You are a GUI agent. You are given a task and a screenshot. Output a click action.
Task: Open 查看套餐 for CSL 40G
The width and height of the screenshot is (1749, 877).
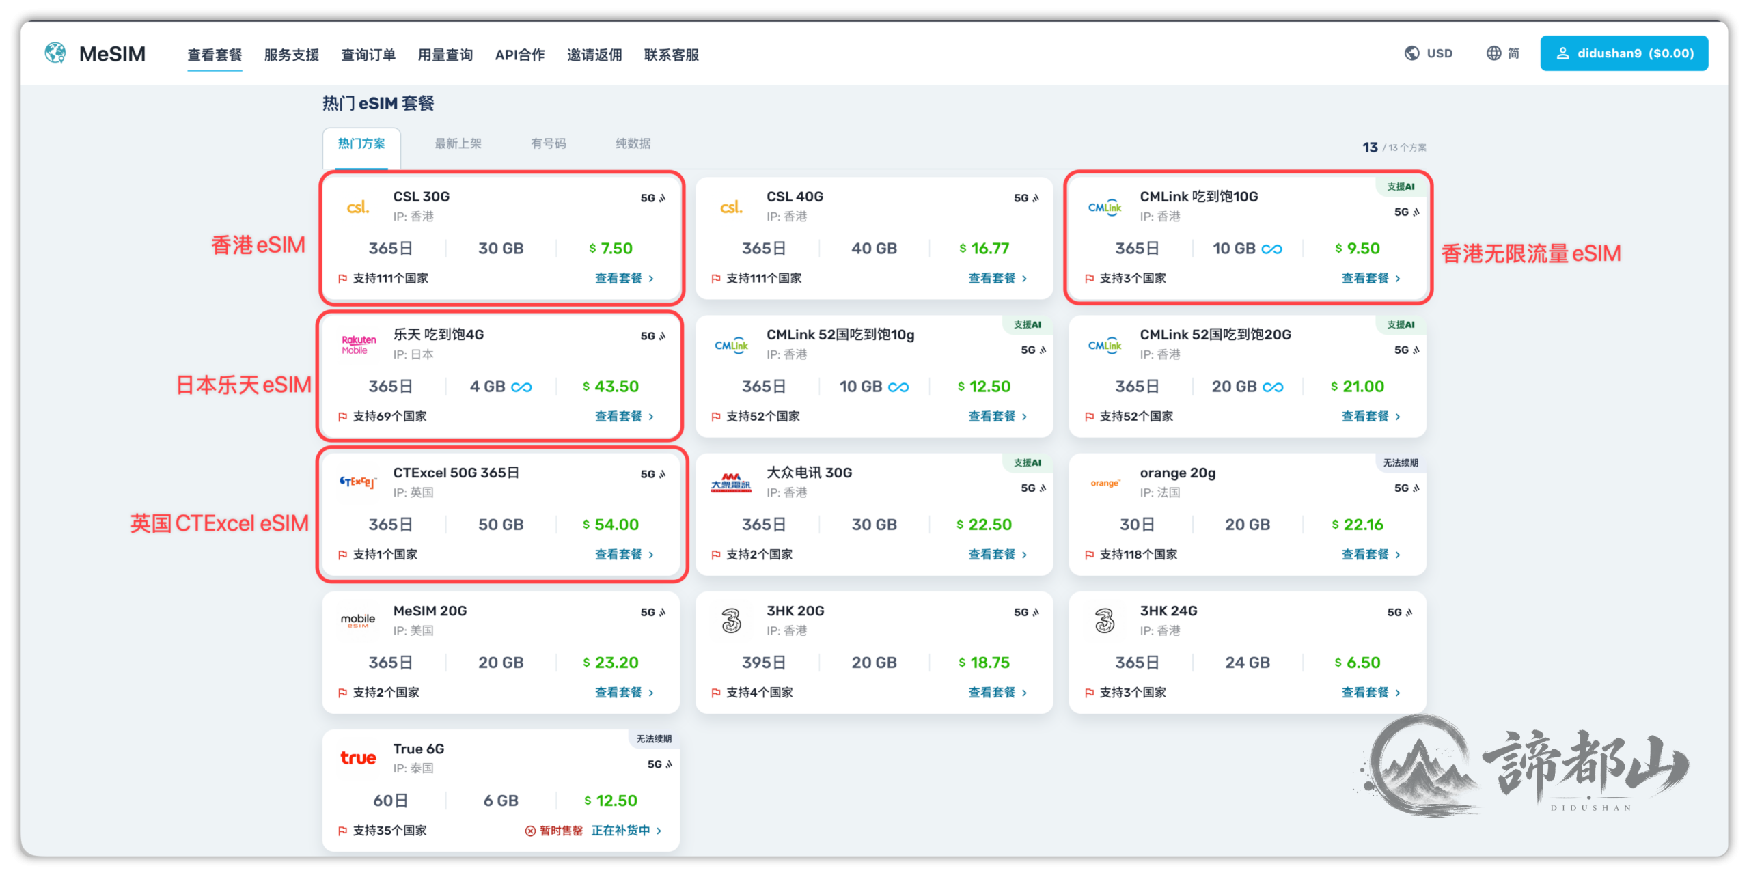[997, 278]
